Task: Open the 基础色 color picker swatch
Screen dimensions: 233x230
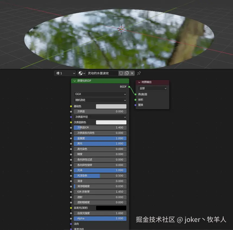Action: tap(111, 106)
